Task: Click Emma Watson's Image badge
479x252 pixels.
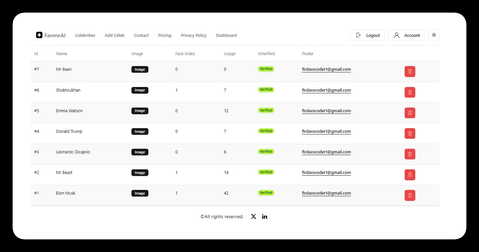Action: click(140, 111)
